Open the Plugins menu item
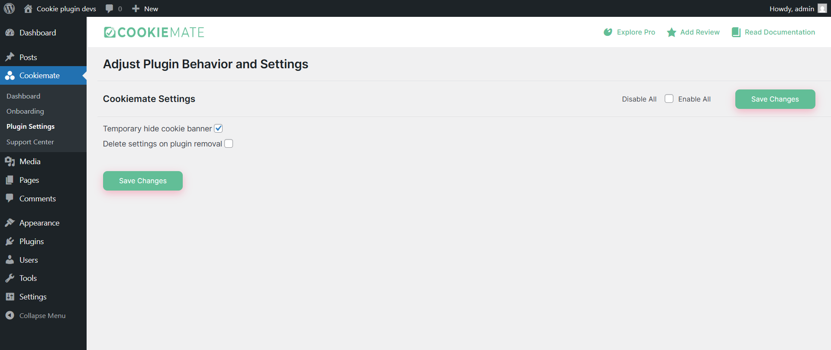The height and width of the screenshot is (350, 831). click(32, 242)
